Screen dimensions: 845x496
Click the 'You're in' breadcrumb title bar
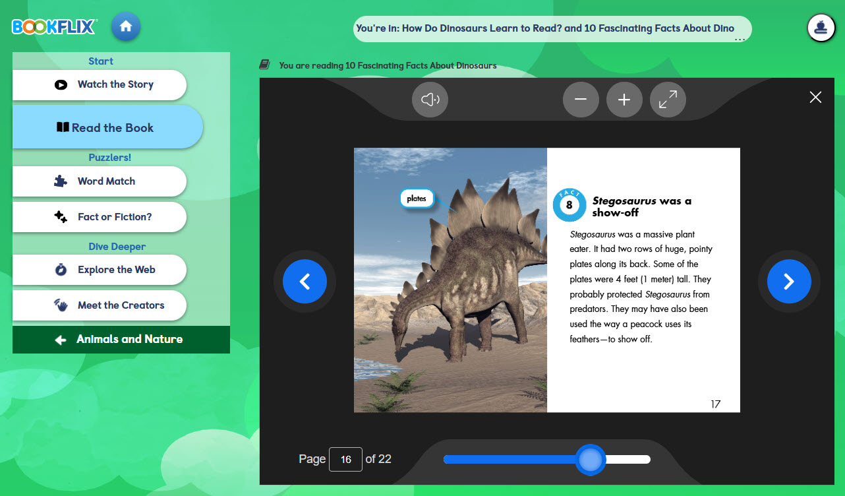pos(554,29)
